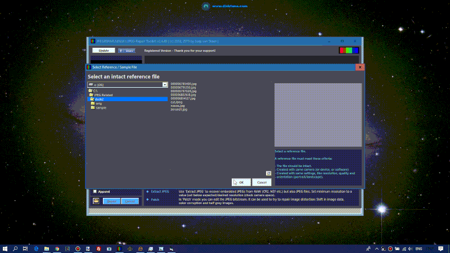450x253 pixels.
Task: Switch to JPEG-Repair Toolkit taskbar icon
Action: point(119,249)
